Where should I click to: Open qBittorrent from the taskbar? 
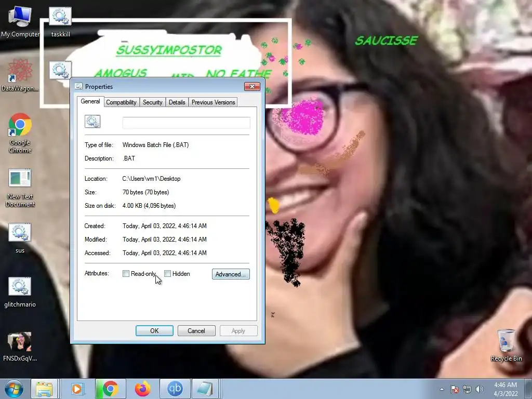coord(175,389)
